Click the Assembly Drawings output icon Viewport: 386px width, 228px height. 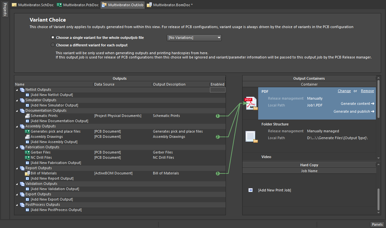pyautogui.click(x=28, y=137)
